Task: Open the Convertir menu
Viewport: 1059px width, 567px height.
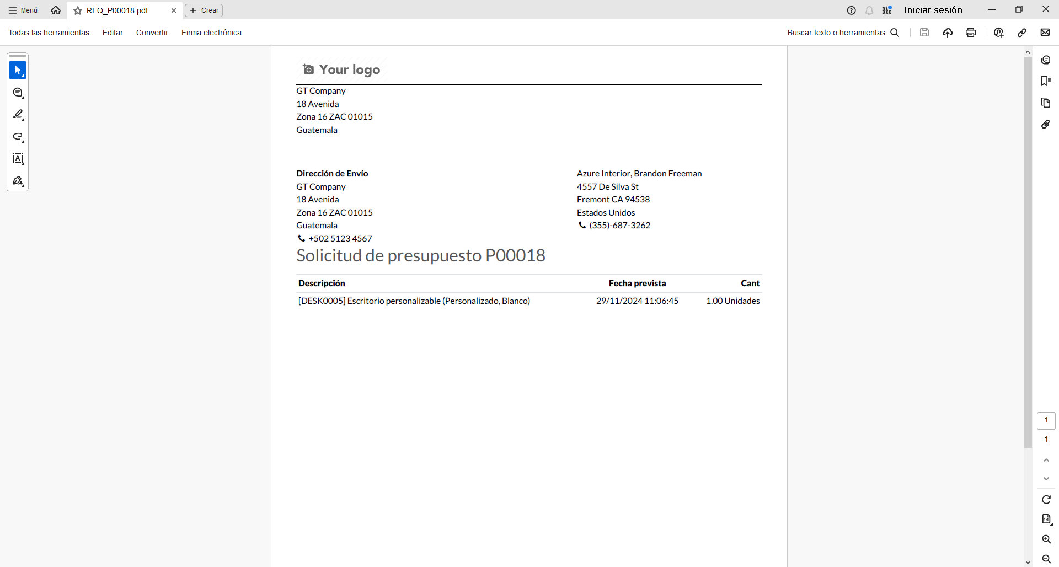Action: [x=152, y=33]
